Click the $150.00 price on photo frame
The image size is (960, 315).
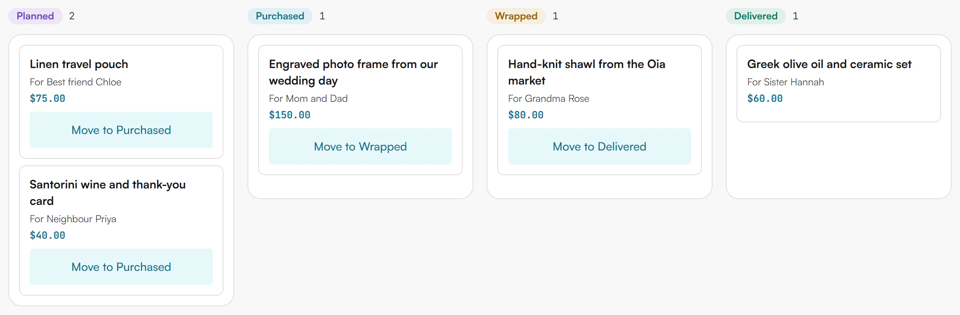point(289,115)
